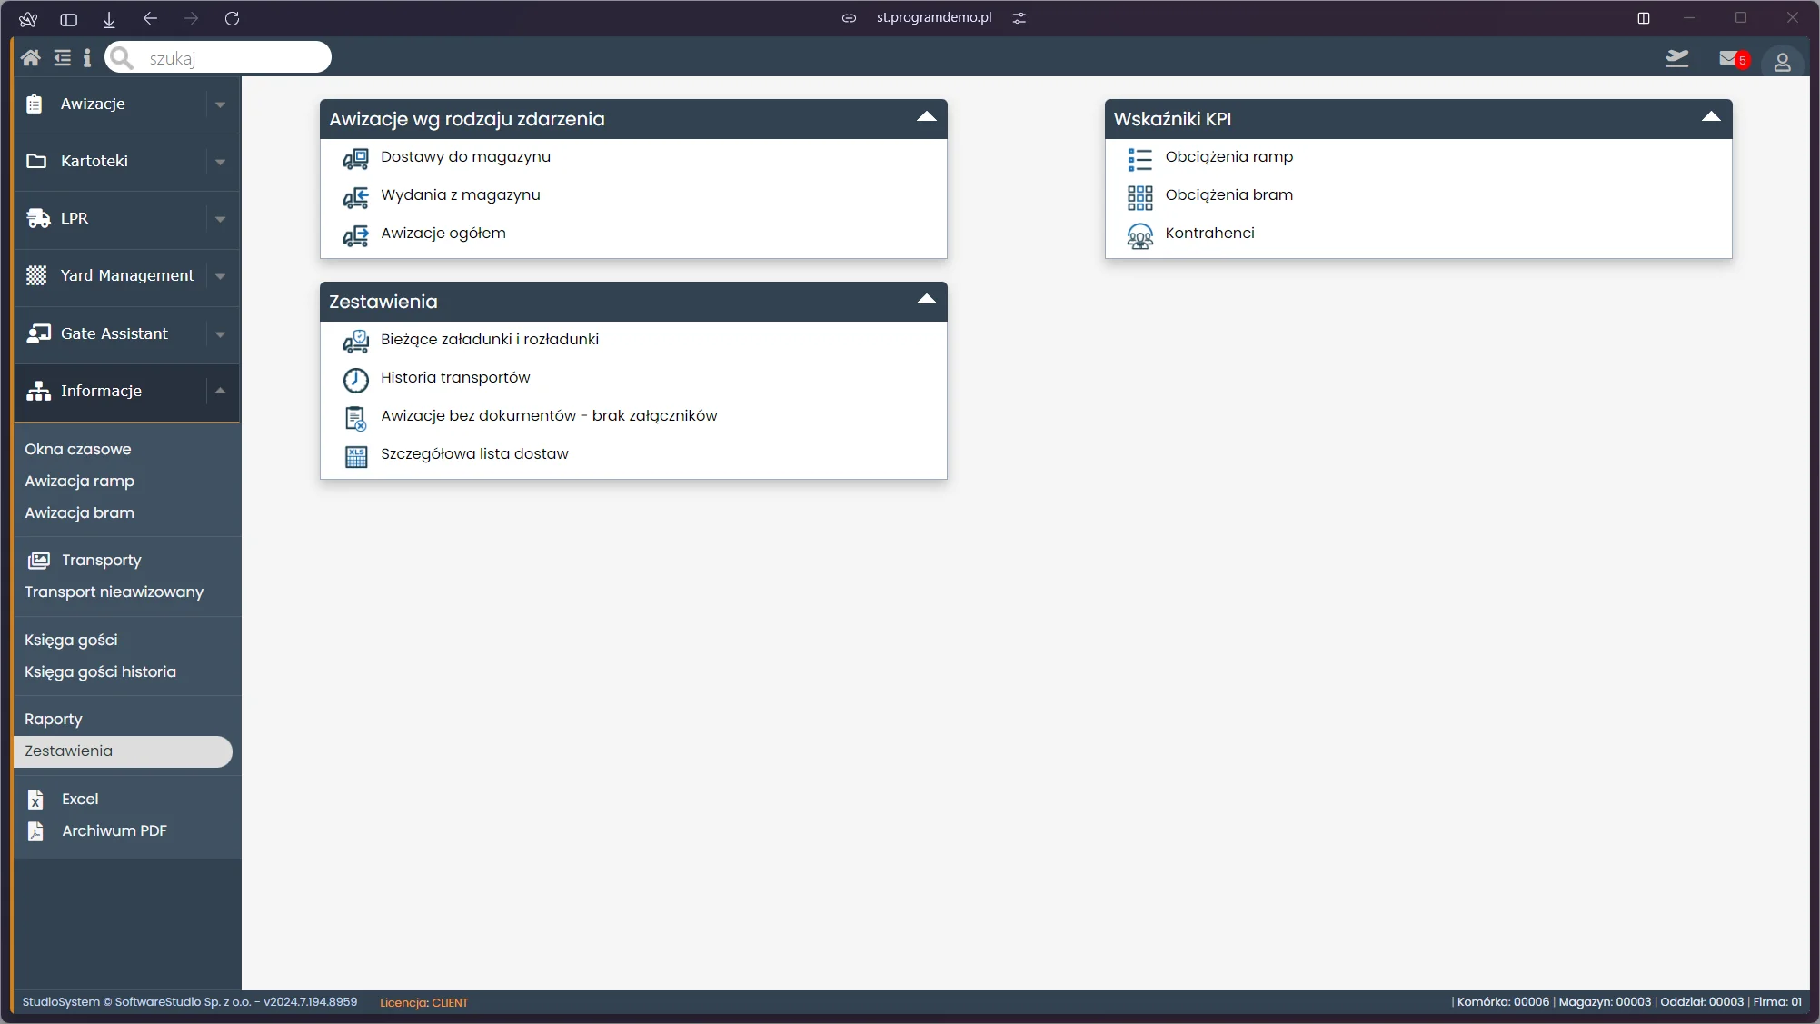Open Księga gości in sidebar
The height and width of the screenshot is (1024, 1820).
click(71, 641)
